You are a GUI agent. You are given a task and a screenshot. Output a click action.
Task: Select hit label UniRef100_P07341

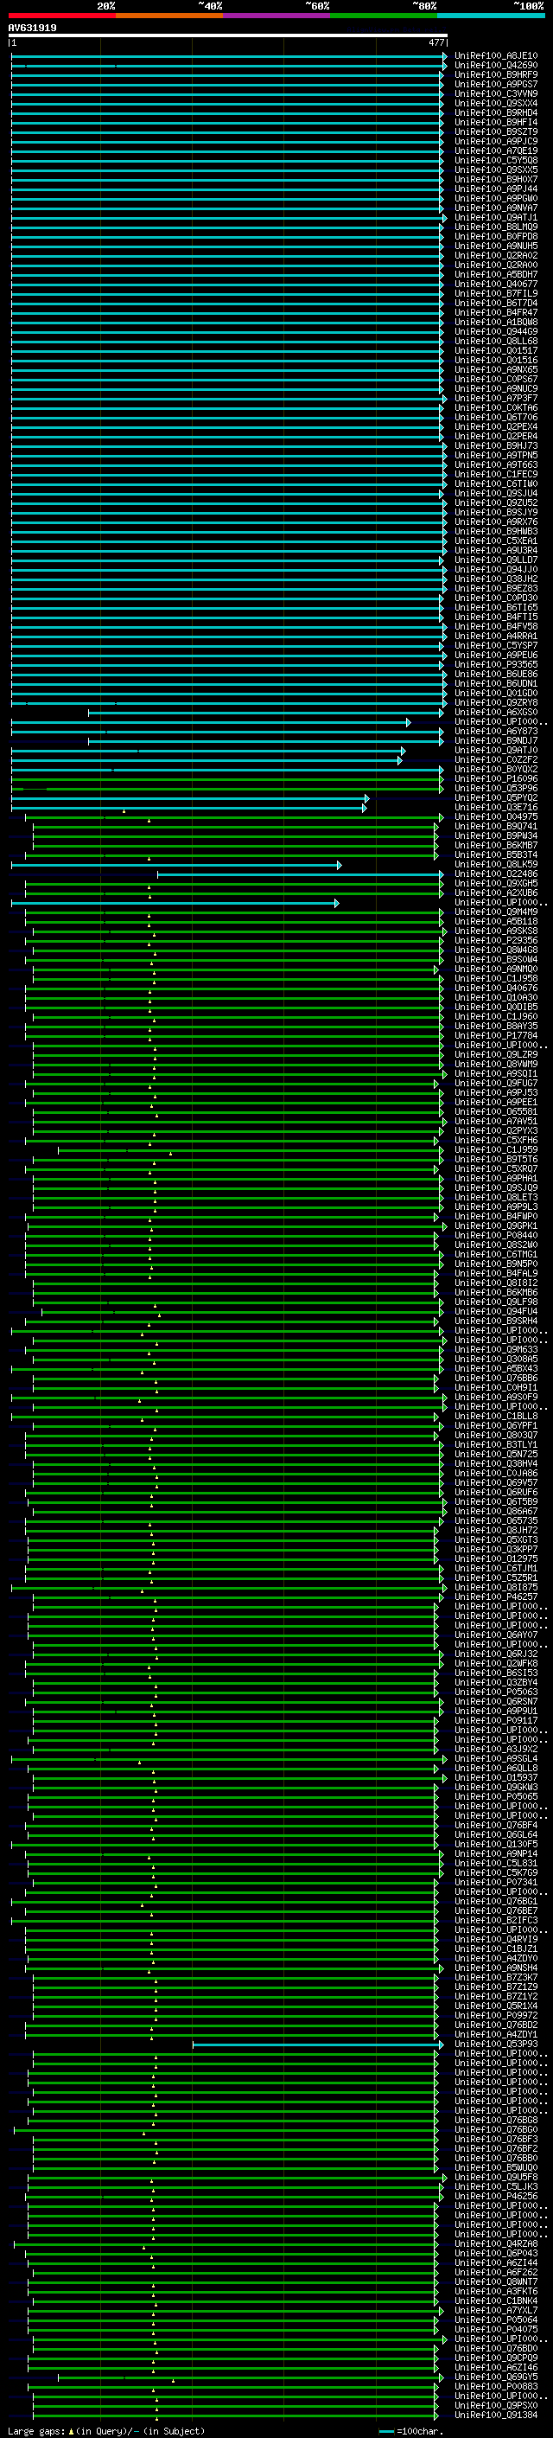pos(496,1882)
